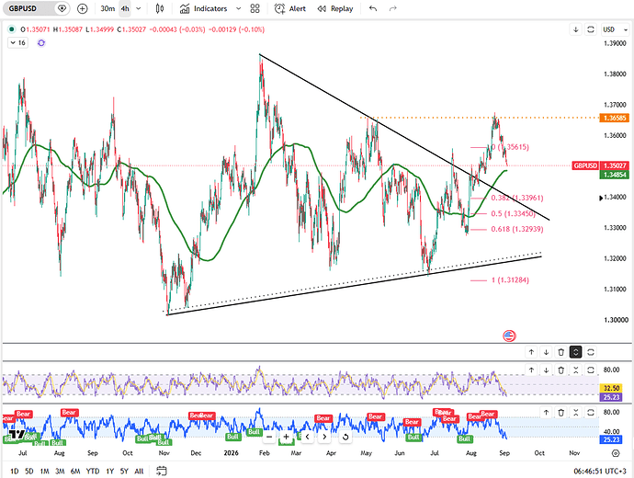Switch to the 30m timeframe

coord(108,8)
